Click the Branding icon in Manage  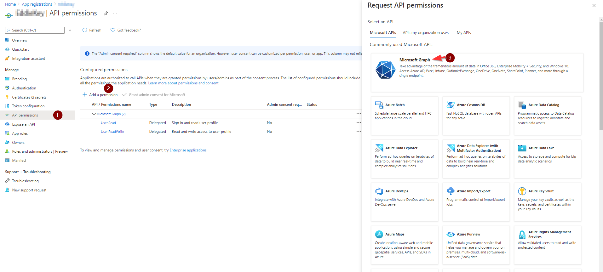click(x=7, y=79)
